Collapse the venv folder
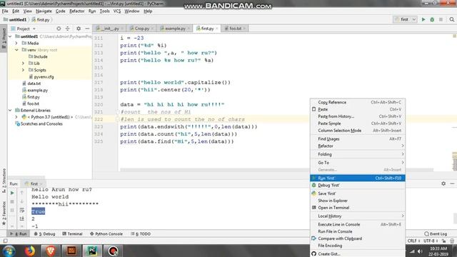This screenshot has width=457, height=257. click(x=16, y=50)
